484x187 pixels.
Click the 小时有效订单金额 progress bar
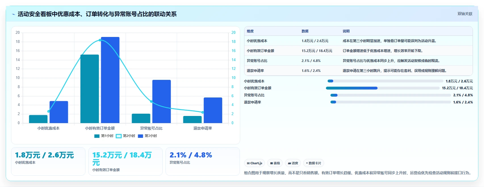click(x=383, y=88)
